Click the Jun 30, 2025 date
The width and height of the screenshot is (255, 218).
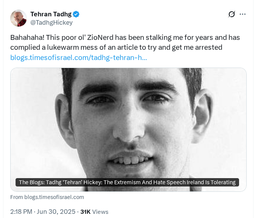pos(56,212)
